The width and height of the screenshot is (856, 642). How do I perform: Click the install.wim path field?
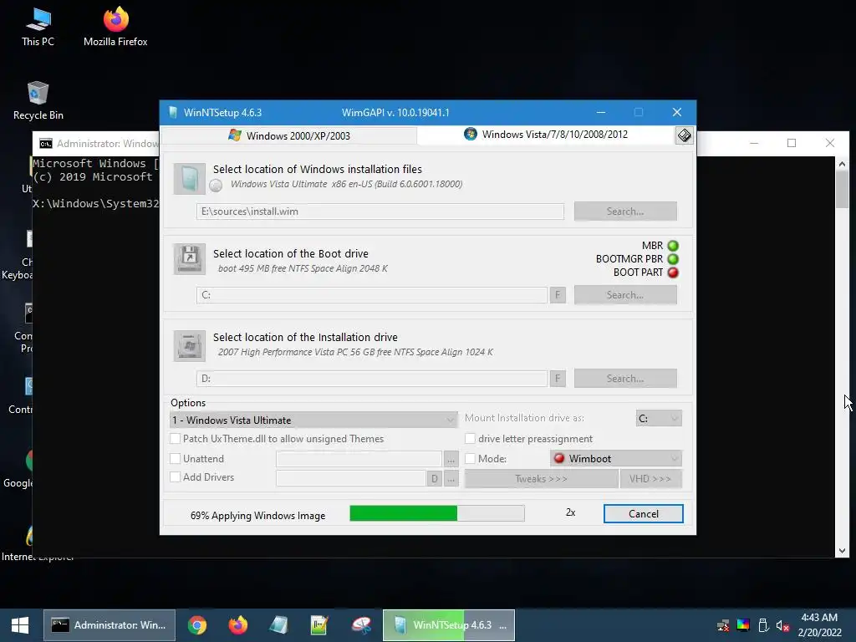(x=380, y=211)
